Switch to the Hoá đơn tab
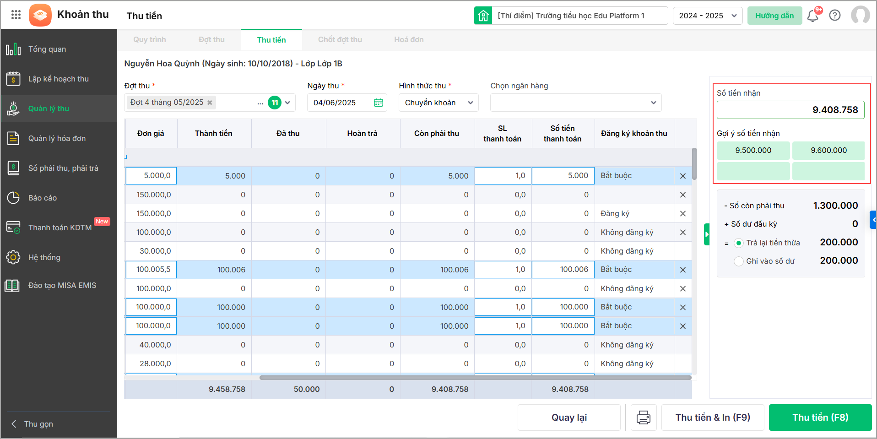 click(x=409, y=40)
